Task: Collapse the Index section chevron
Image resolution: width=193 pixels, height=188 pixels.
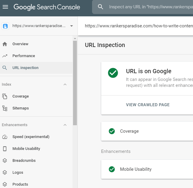Action: click(65, 84)
